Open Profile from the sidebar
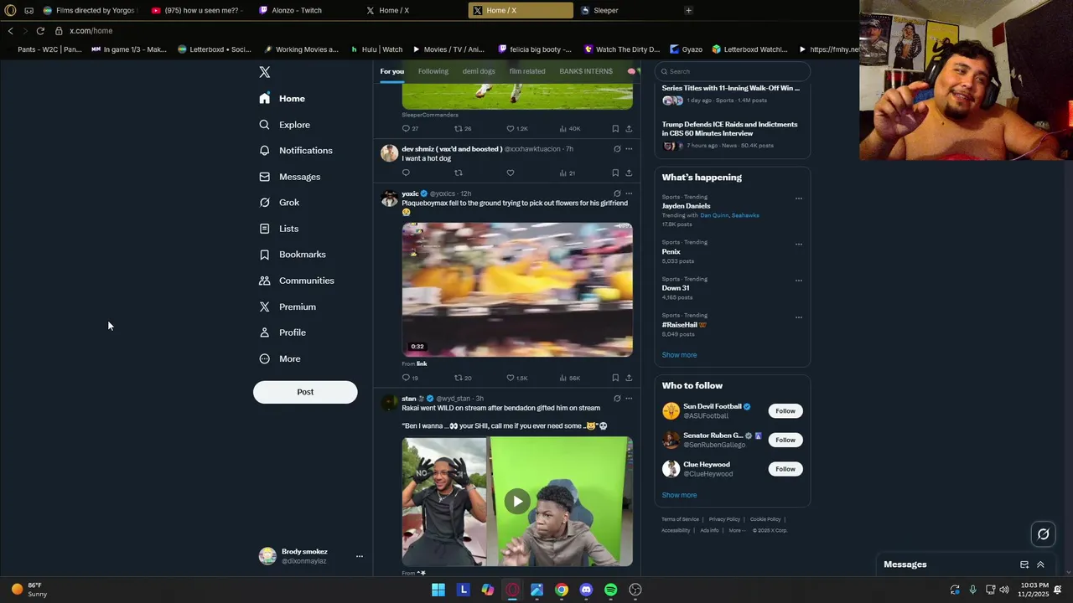The width and height of the screenshot is (1073, 603). tap(283, 332)
